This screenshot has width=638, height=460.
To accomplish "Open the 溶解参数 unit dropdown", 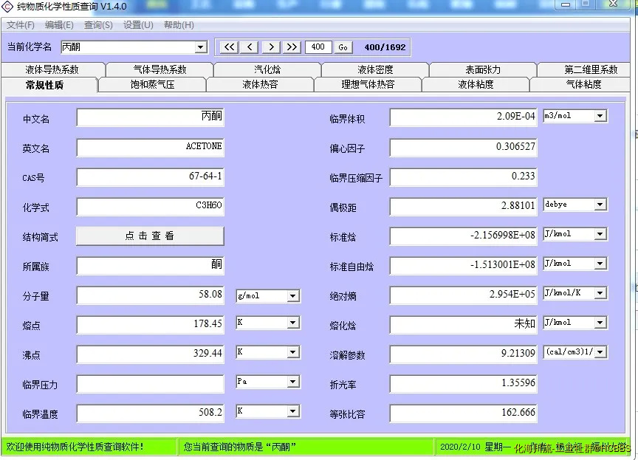I will click(x=600, y=352).
